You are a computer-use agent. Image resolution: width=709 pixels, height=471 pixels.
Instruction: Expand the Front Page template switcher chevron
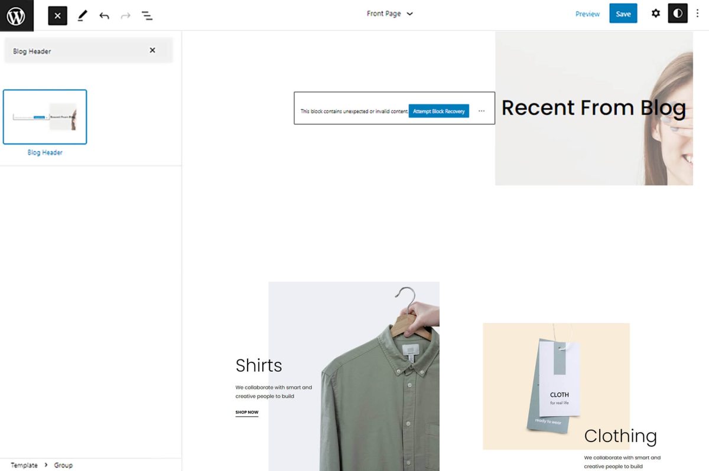click(x=409, y=13)
